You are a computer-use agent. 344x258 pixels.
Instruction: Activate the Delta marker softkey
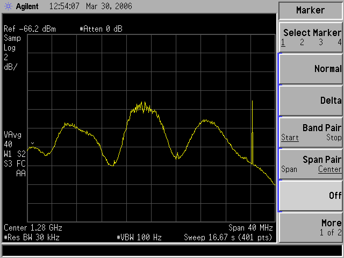311,101
